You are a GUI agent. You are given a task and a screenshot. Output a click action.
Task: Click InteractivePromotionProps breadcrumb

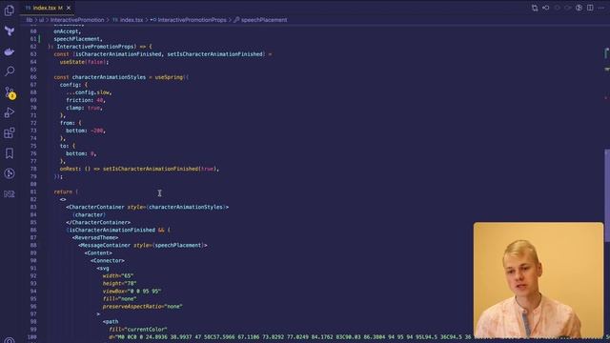192,20
